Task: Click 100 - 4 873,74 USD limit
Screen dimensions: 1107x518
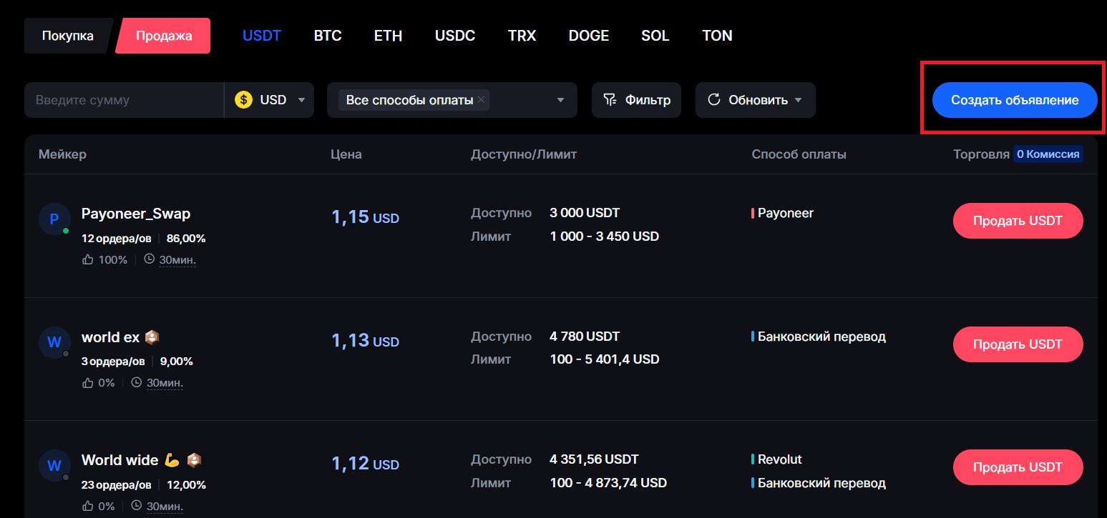Action: point(608,483)
